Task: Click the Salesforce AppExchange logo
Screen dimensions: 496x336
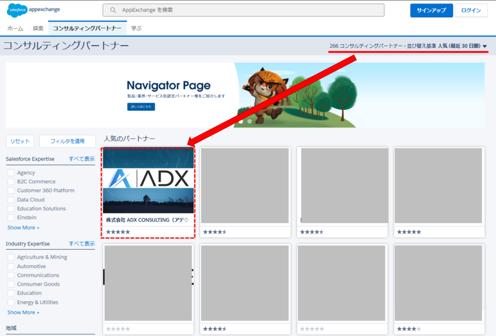Action: (x=33, y=10)
